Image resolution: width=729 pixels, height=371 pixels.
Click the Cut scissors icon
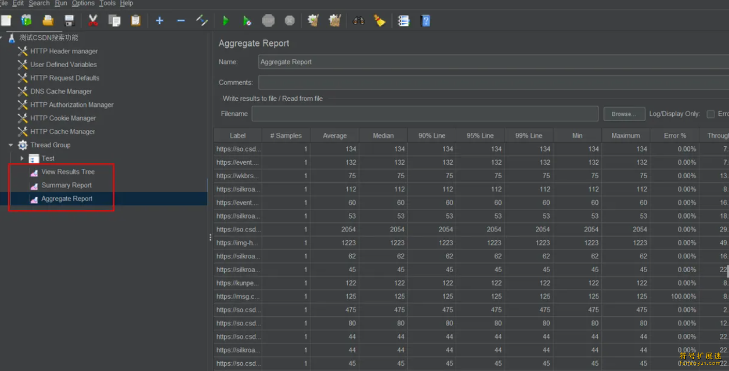[x=93, y=21]
